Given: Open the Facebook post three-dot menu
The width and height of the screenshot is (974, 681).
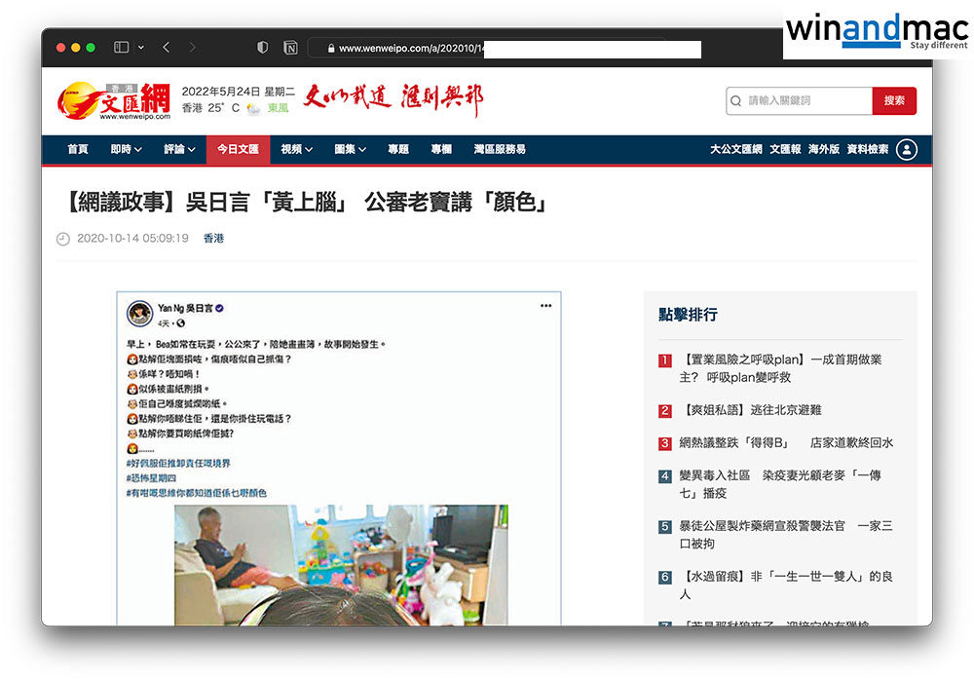Looking at the screenshot, I should pyautogui.click(x=546, y=306).
